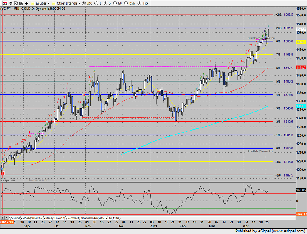This screenshot has width=307, height=234.
Task: Click the plus icon in the toolbar
Action: 27,3
